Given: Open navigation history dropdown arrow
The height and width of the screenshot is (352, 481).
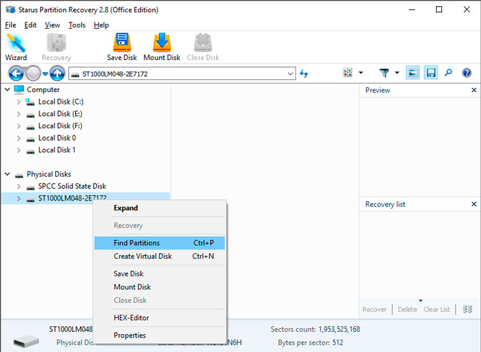Looking at the screenshot, I should pyautogui.click(x=45, y=74).
